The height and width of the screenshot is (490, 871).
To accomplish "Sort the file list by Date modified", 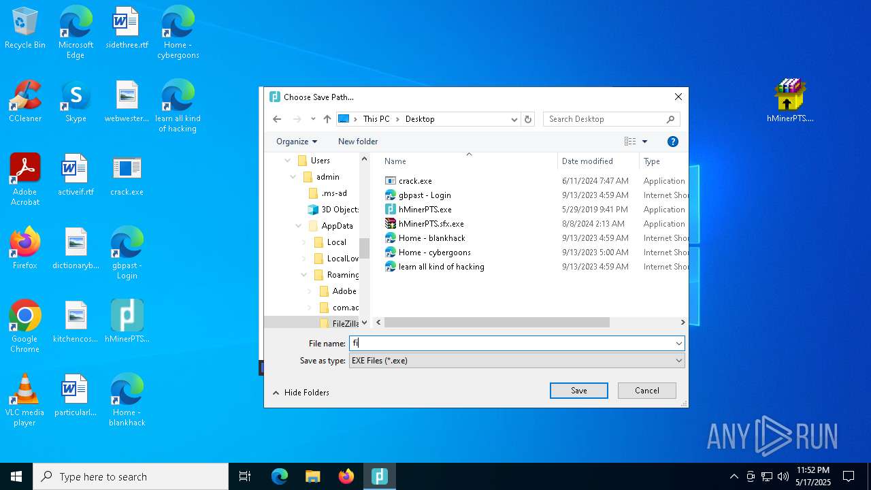I will pos(599,161).
